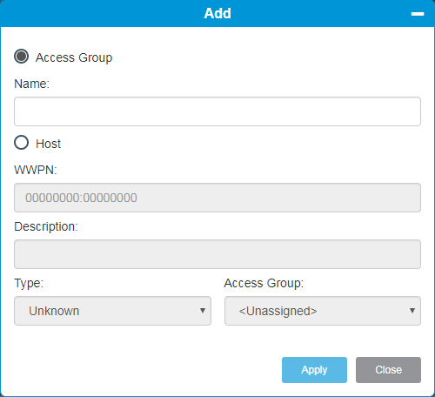Image resolution: width=435 pixels, height=397 pixels.
Task: Choose the Host radio option
Action: (22, 143)
